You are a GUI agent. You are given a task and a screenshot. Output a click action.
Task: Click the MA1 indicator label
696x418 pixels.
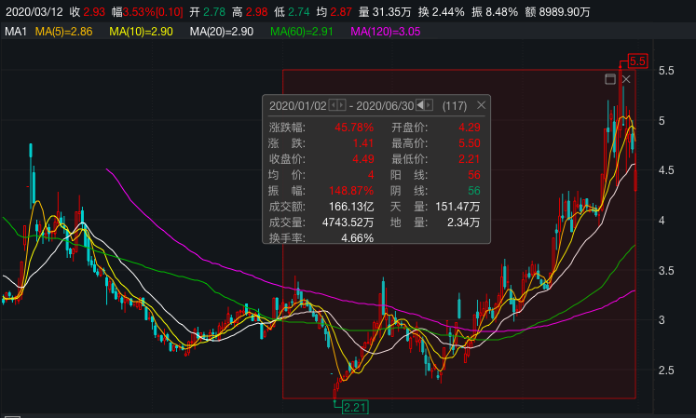[15, 33]
